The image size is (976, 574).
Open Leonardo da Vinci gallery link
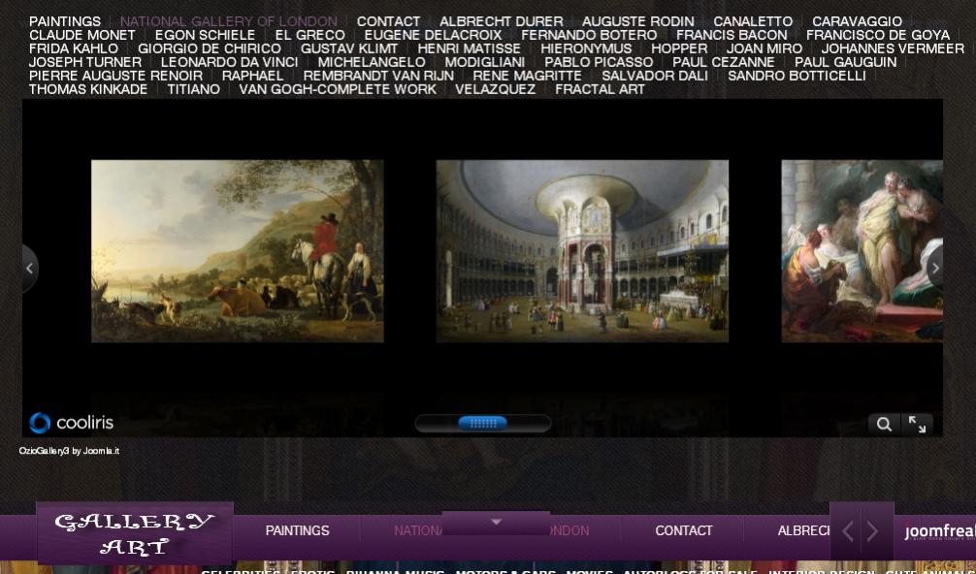pyautogui.click(x=230, y=62)
